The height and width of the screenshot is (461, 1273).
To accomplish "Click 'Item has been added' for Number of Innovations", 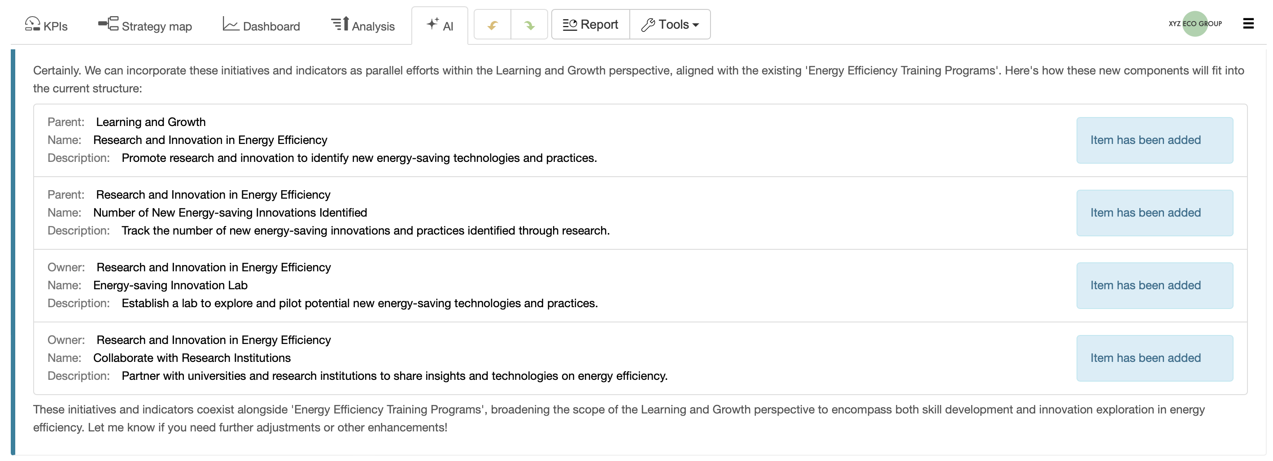I will [1154, 213].
